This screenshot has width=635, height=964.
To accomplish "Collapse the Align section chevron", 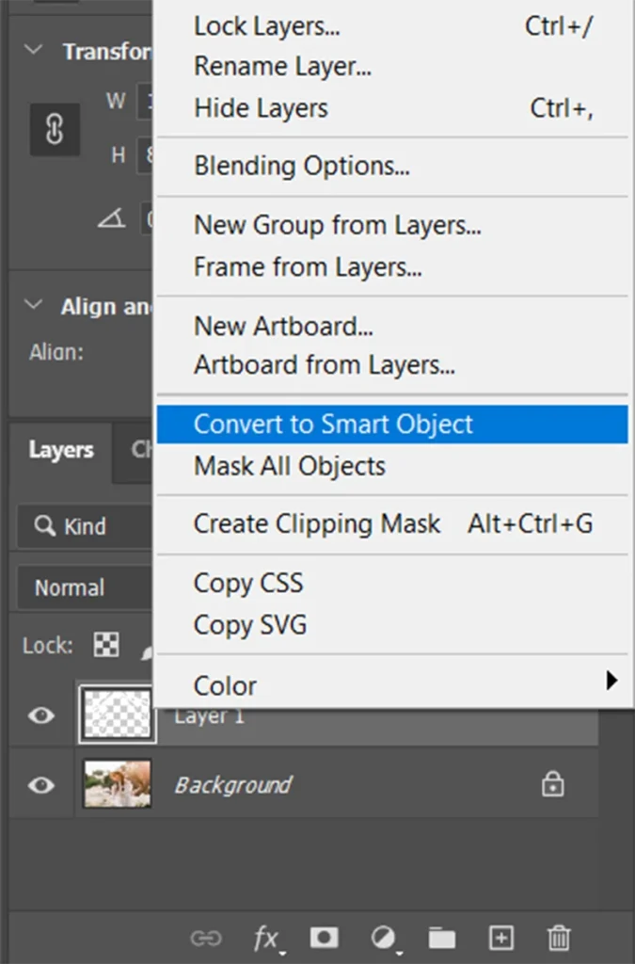I will 34,306.
